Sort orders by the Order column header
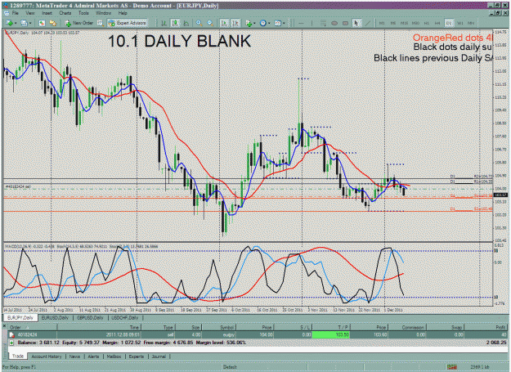 [32, 328]
